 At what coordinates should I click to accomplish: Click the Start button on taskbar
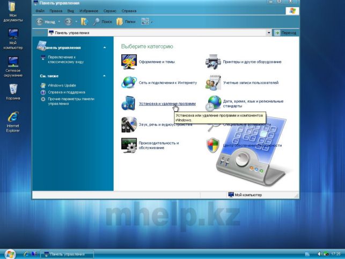(10, 254)
